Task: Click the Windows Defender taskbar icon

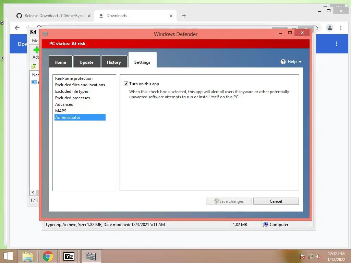Action: [x=91, y=256]
